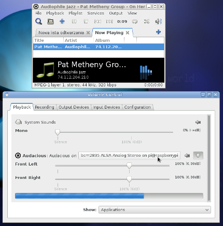
Task: Select the Now Playing playlist tab
Action: [109, 33]
